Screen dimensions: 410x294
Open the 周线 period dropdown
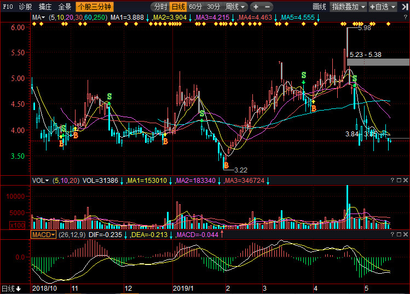click(x=235, y=7)
